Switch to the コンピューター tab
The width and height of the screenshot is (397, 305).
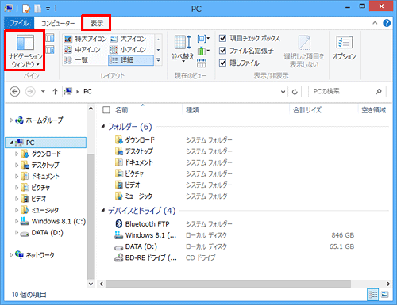(58, 23)
